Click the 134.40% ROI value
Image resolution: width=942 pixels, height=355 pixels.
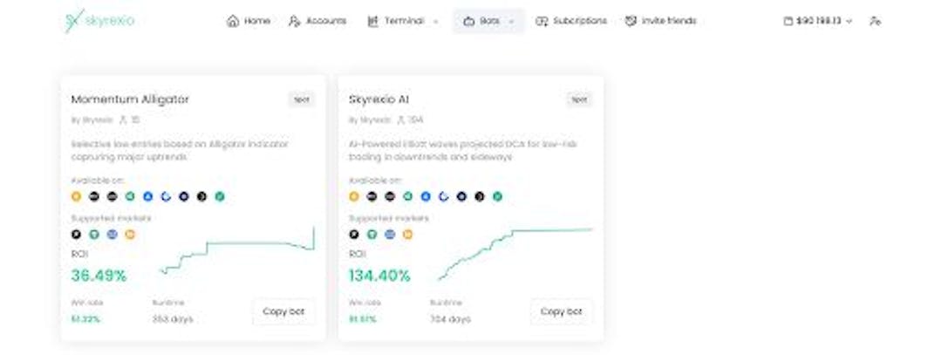(x=379, y=276)
